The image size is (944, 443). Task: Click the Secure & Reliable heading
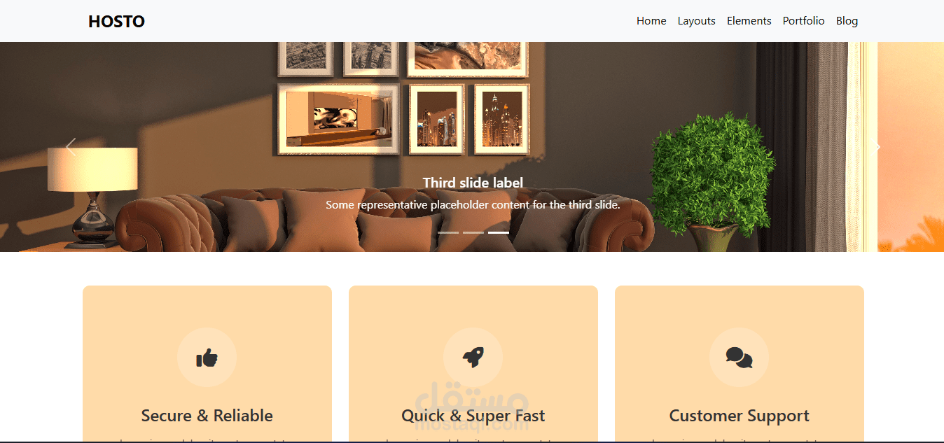(x=207, y=416)
